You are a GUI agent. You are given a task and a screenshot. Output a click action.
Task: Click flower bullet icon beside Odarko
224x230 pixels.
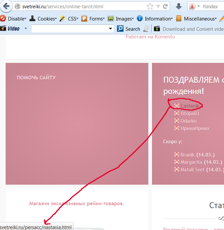[x=177, y=121]
